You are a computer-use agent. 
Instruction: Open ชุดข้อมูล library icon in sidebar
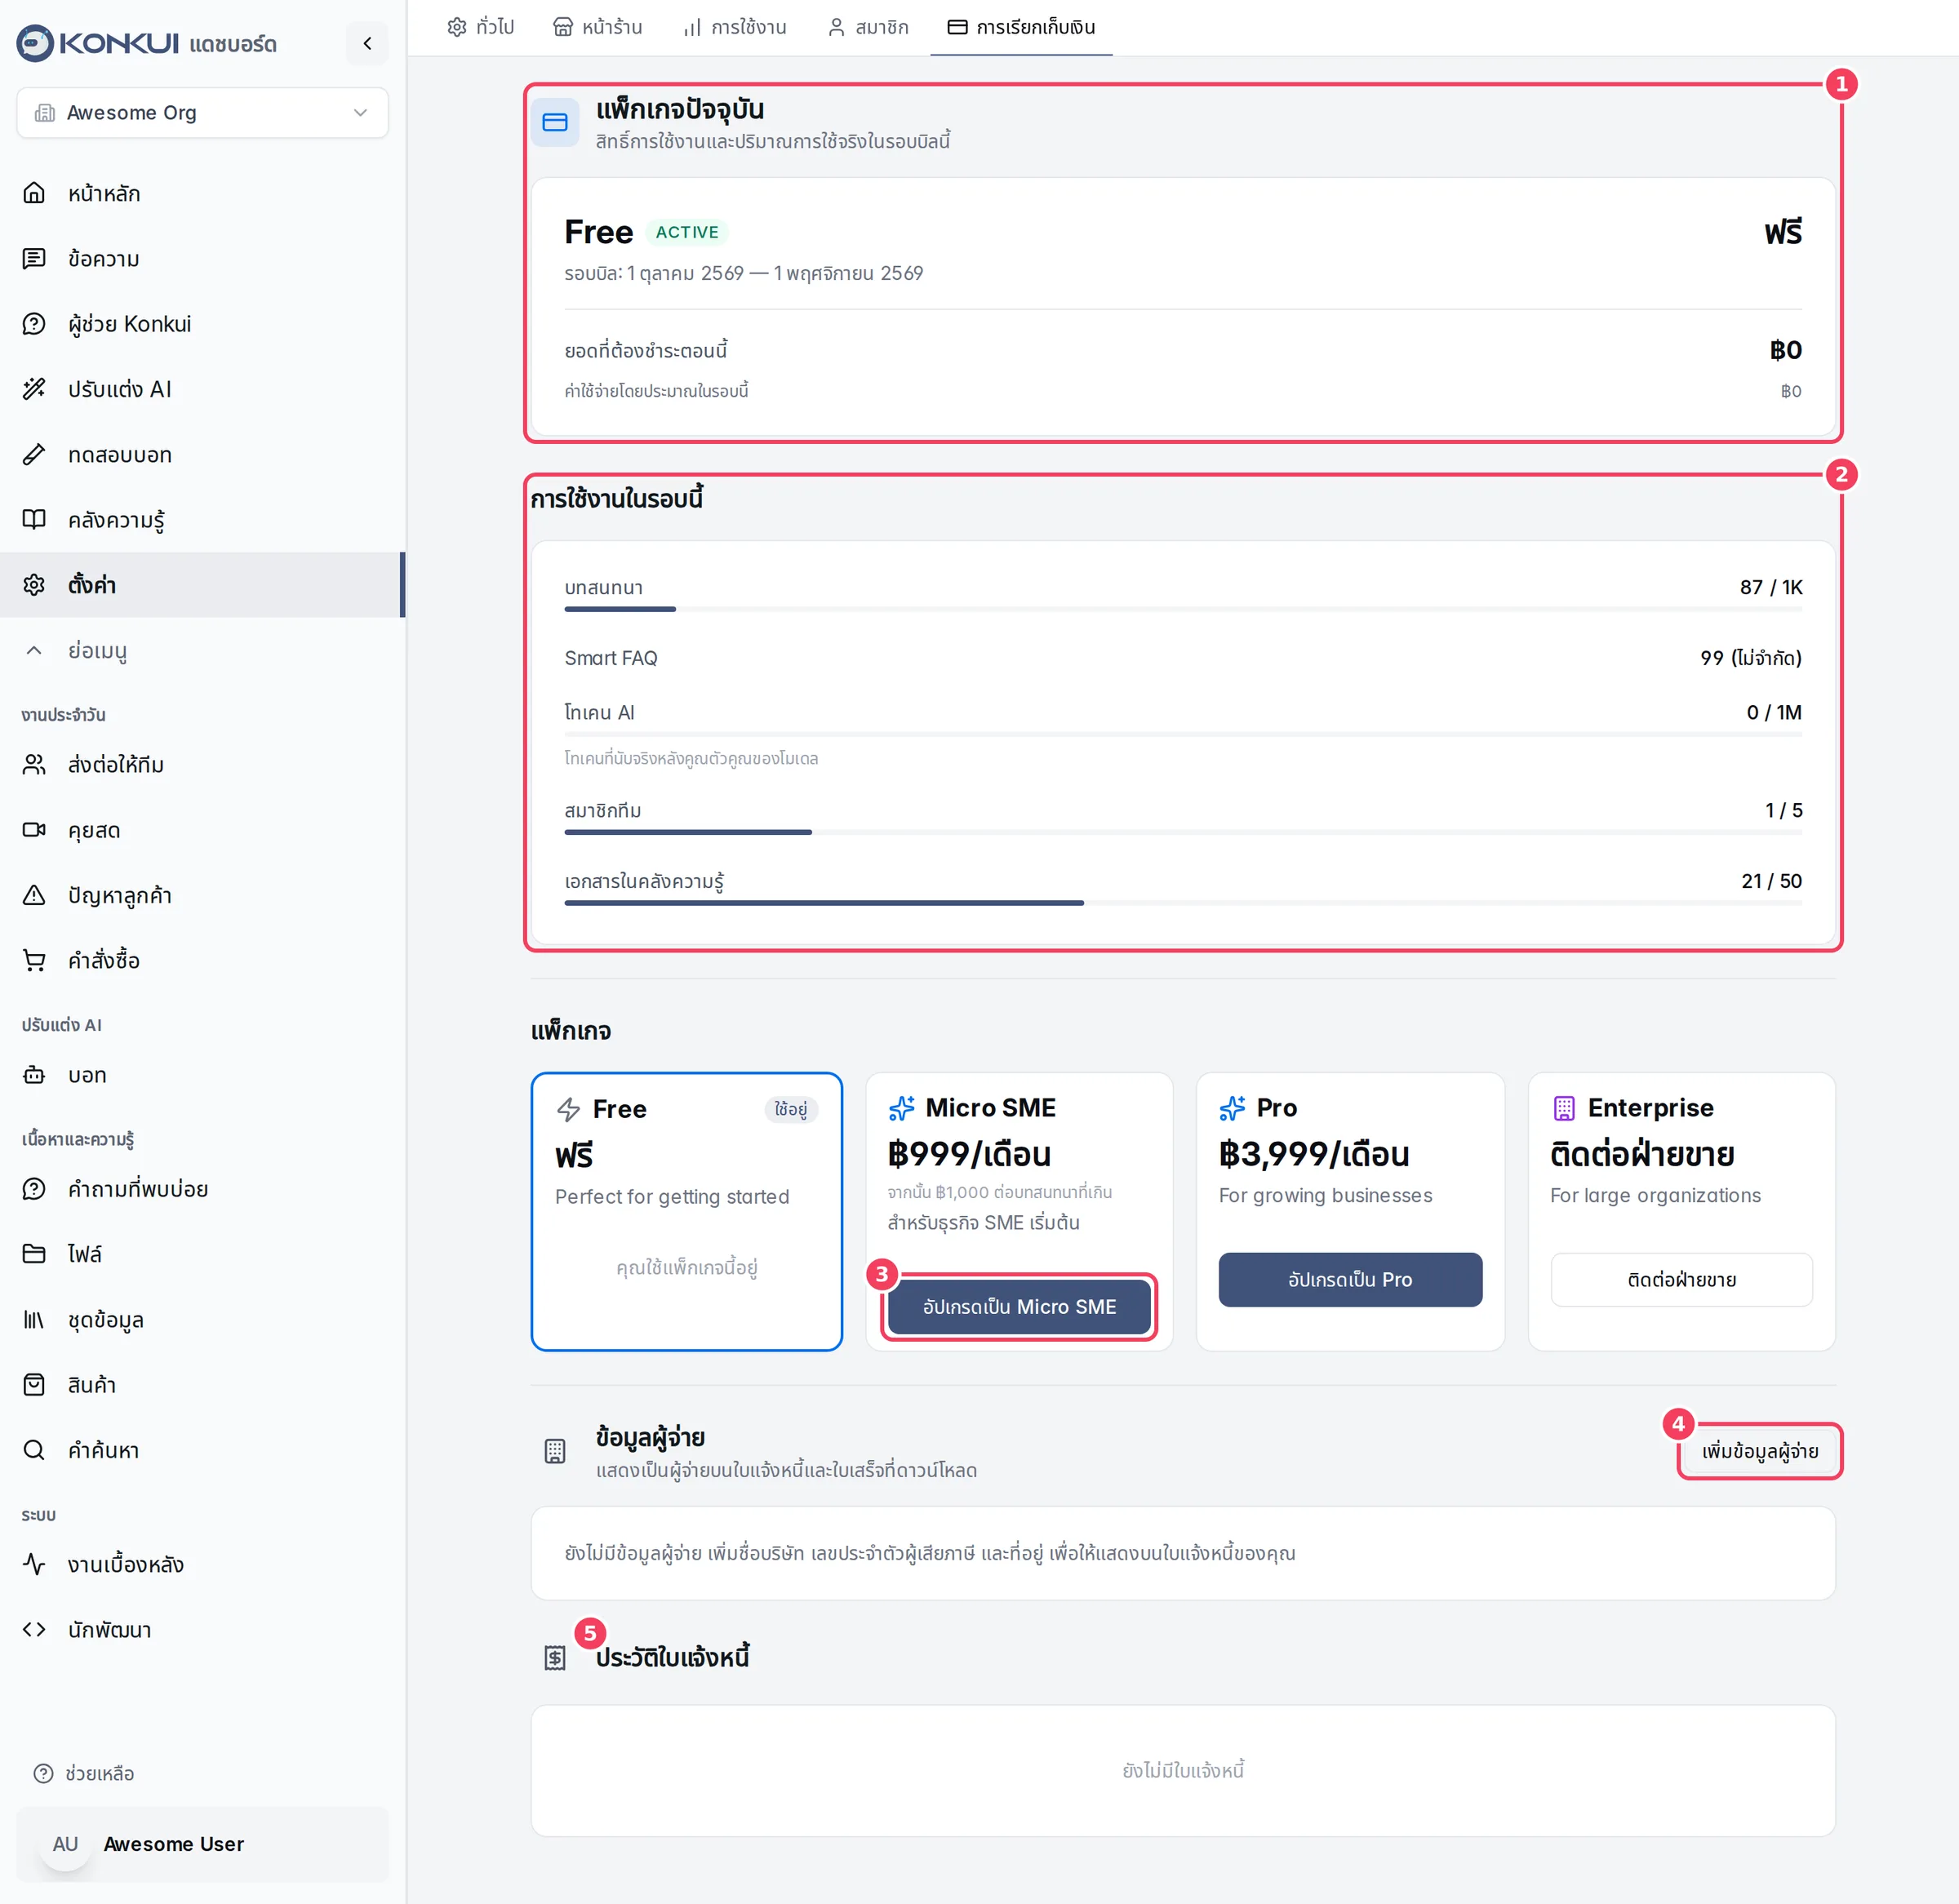34,1320
